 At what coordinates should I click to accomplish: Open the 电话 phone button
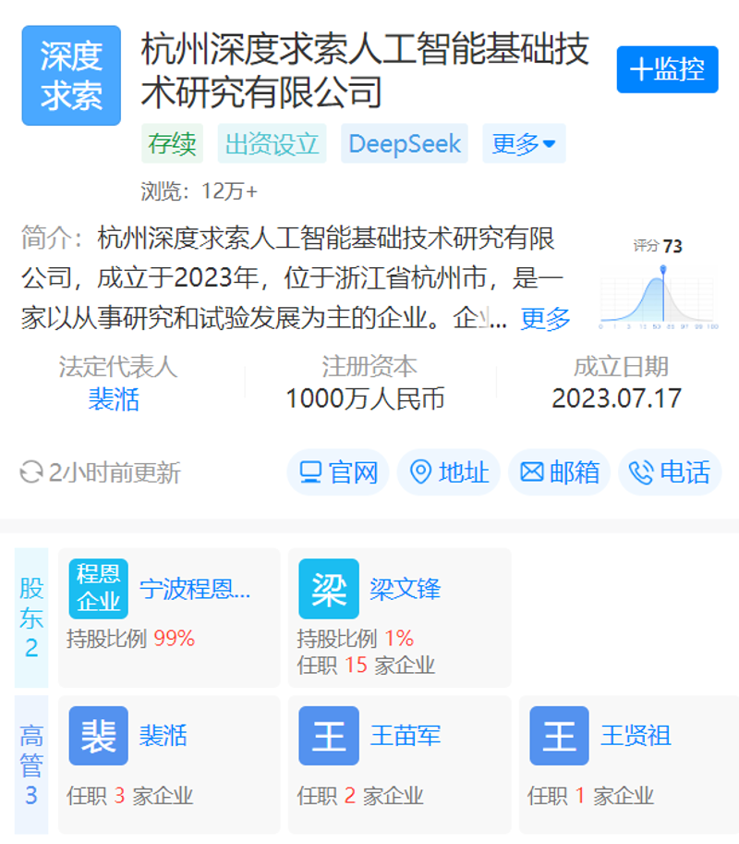670,472
